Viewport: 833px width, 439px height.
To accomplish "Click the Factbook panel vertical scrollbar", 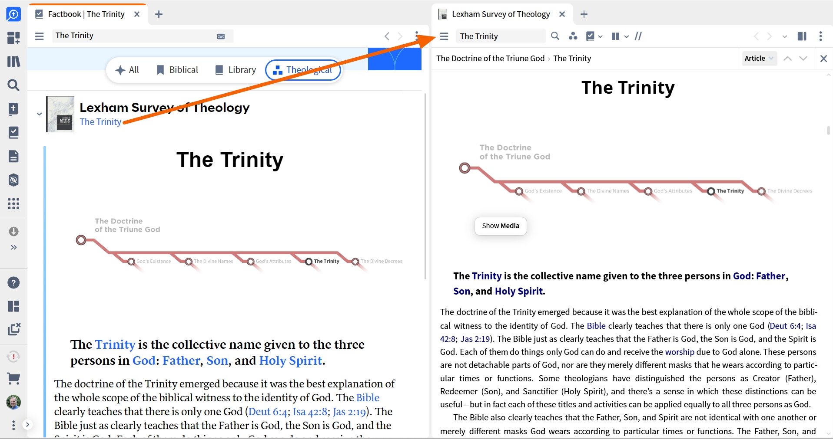I will tap(425, 187).
